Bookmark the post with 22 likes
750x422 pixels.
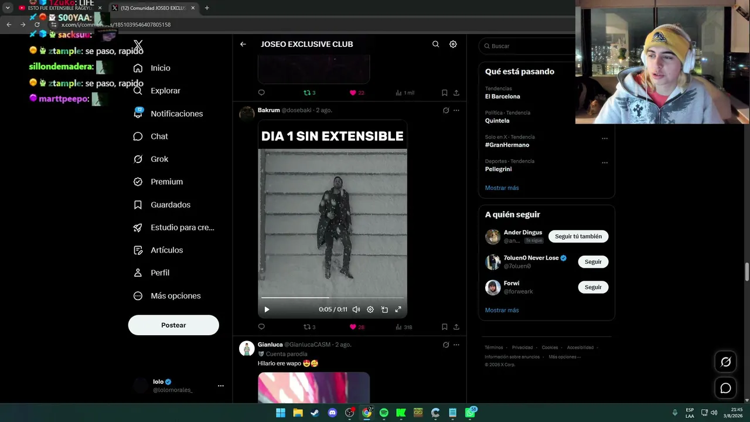pyautogui.click(x=445, y=93)
